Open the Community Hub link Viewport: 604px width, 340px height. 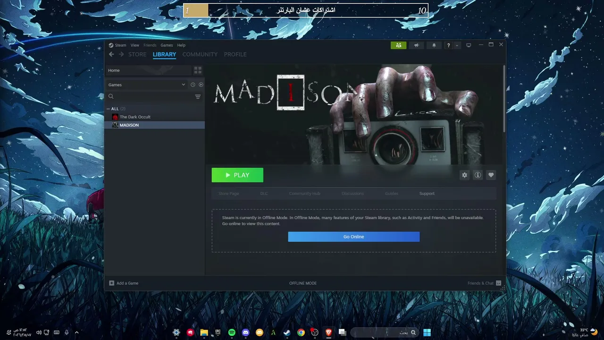tap(304, 194)
